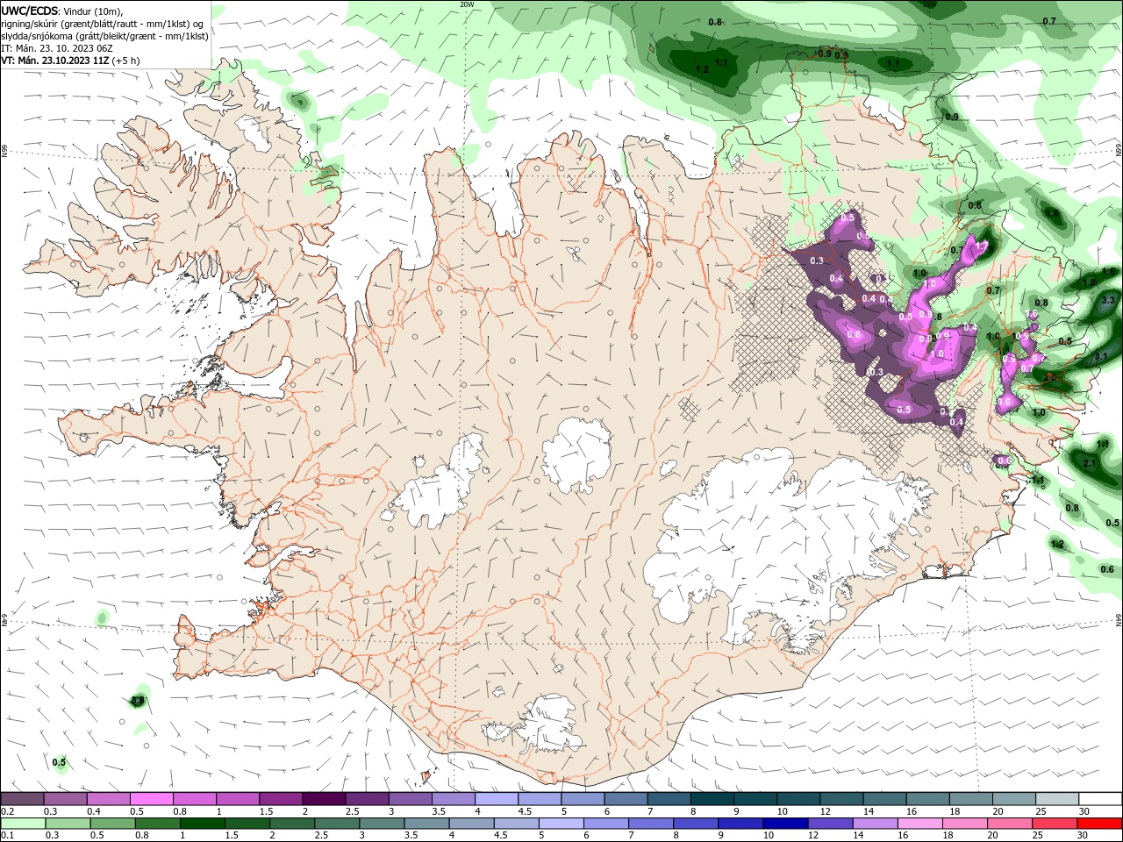This screenshot has width=1123, height=842.
Task: Click the violet 12 swatch in the rain legend
Action: [829, 824]
